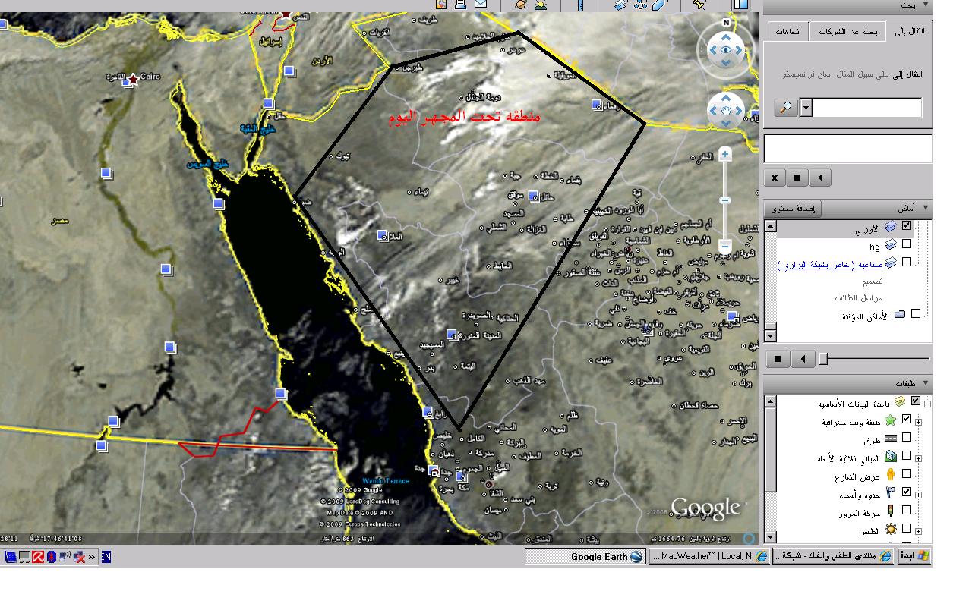This screenshot has width=972, height=607.
Task: Switch between Earth and Sky with the planet icon
Action: (521, 4)
